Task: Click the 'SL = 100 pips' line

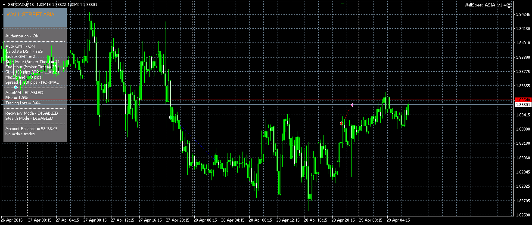Action: click(32, 72)
